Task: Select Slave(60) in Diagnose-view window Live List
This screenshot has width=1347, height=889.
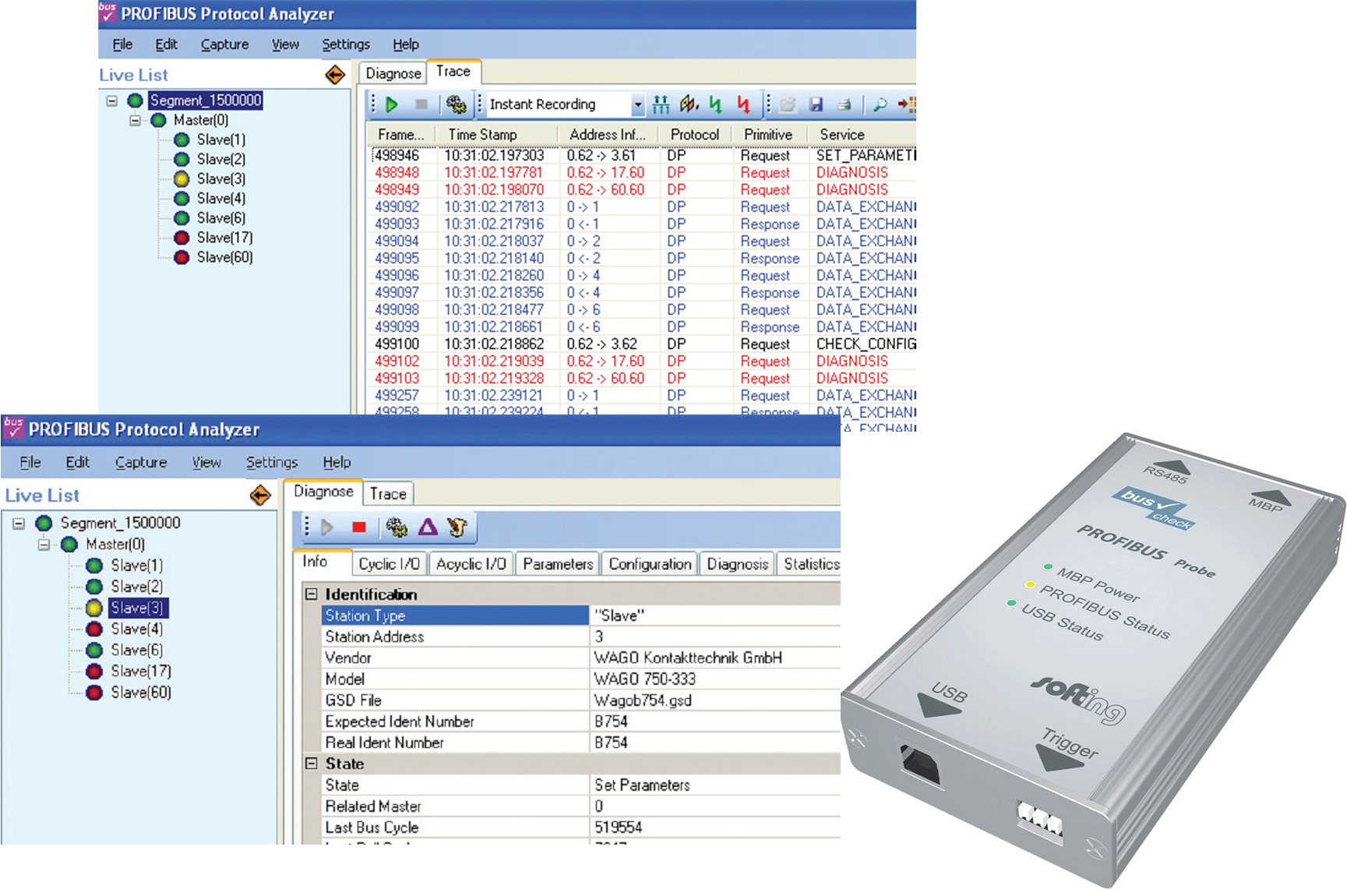Action: click(x=140, y=692)
